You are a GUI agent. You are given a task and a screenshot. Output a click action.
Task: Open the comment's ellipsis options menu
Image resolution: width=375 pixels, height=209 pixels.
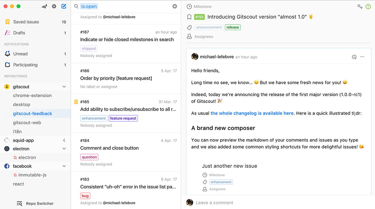coord(362,57)
